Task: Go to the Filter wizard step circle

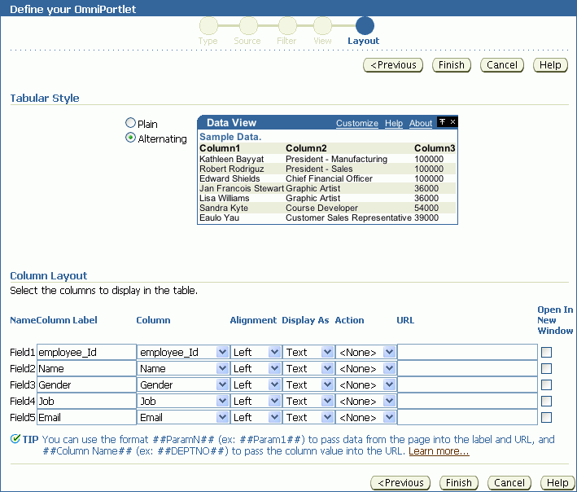Action: (287, 26)
